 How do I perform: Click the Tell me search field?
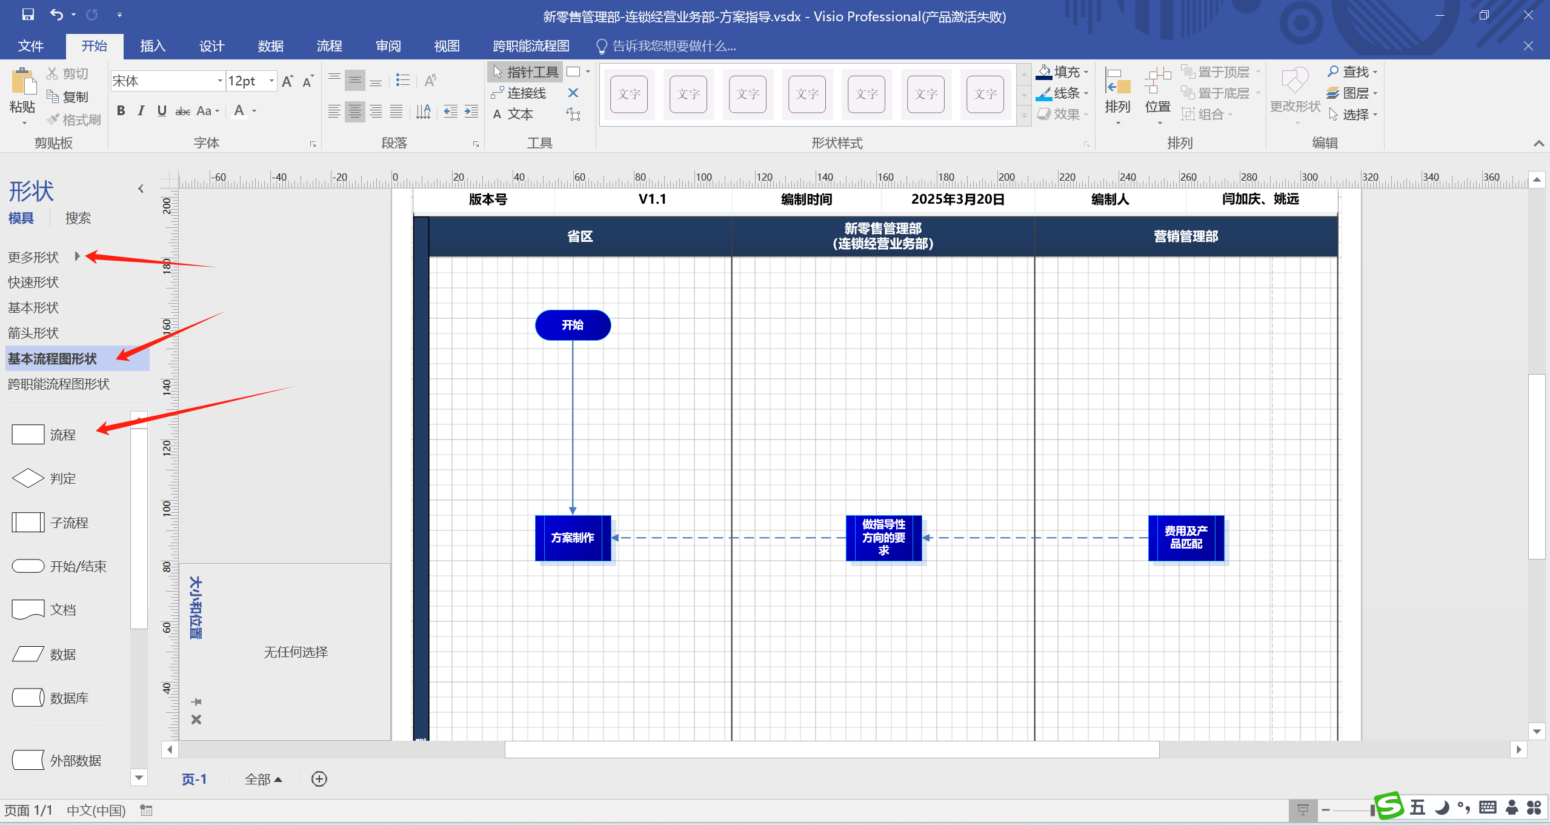pos(673,46)
